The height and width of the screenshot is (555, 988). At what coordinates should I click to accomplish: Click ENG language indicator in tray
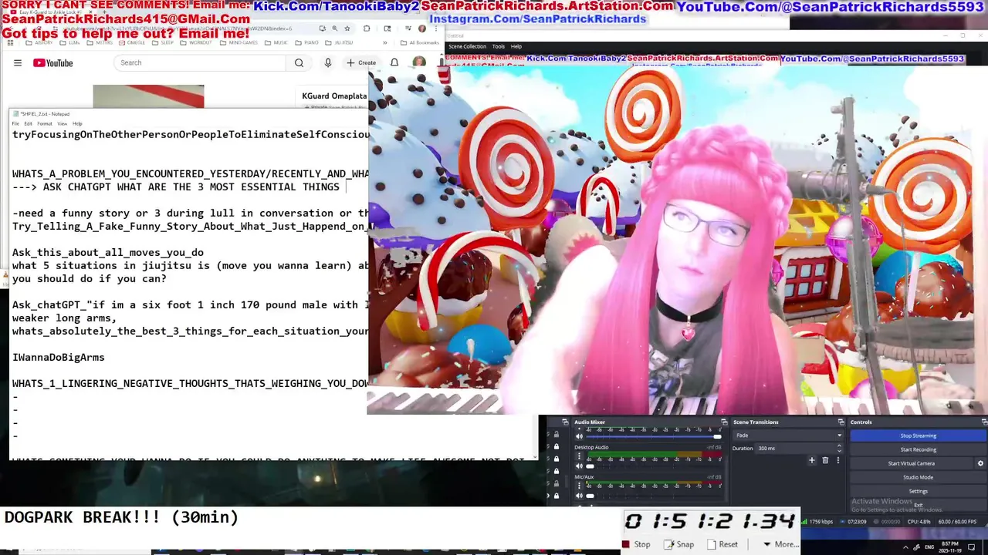(929, 547)
